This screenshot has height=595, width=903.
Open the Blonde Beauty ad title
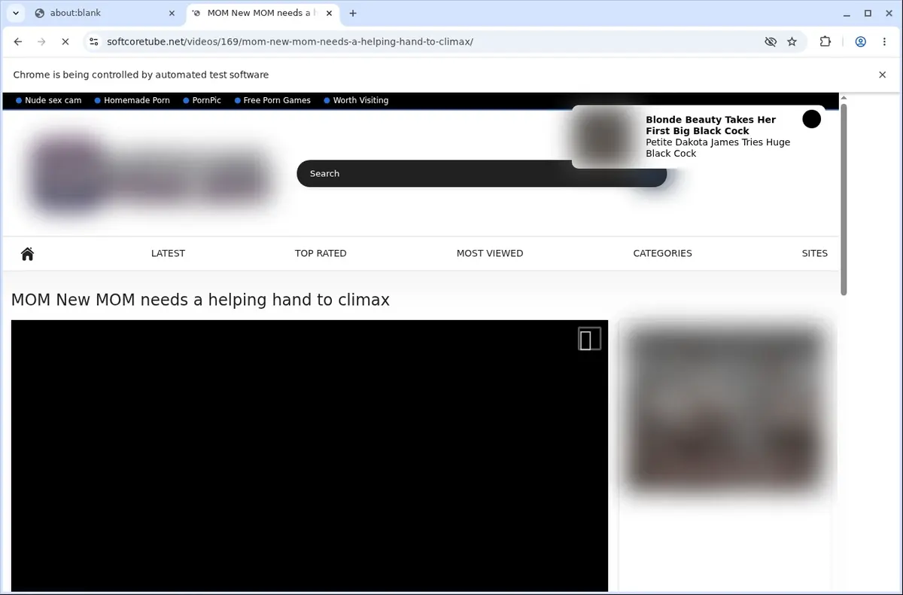(x=710, y=125)
